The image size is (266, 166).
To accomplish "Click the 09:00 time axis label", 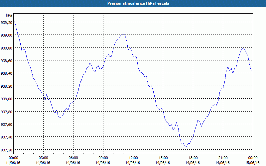I will click(x=103, y=158).
